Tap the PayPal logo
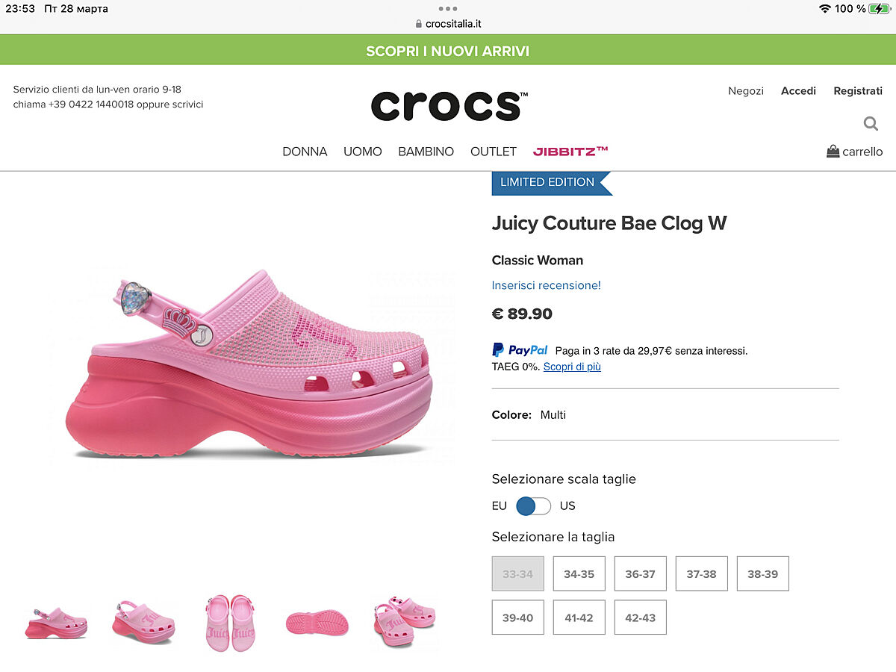Image resolution: width=896 pixels, height=672 pixels. (520, 350)
